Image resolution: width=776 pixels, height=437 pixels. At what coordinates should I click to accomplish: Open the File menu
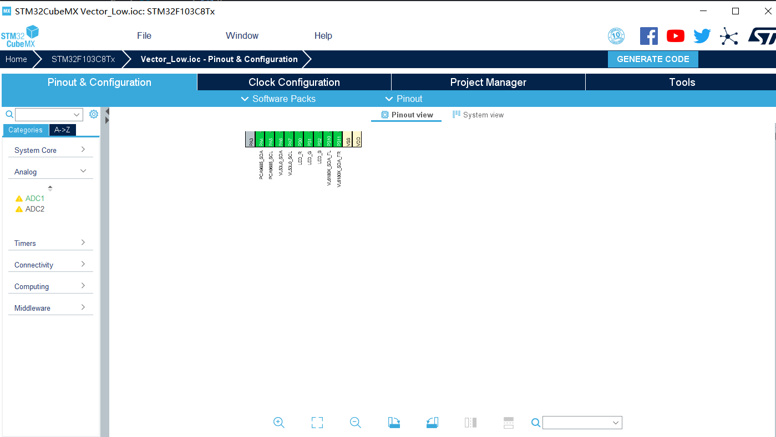click(x=144, y=35)
